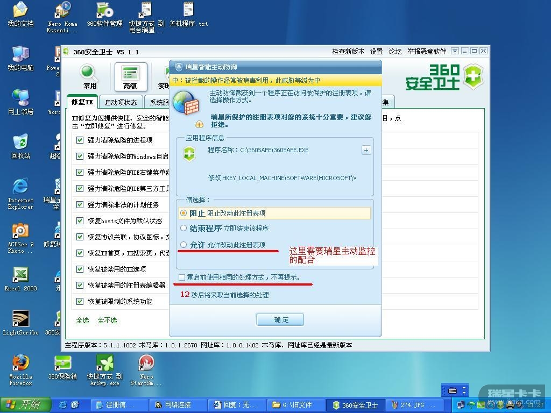Image resolution: width=551 pixels, height=413 pixels.
Task: Open 网上邻居 desktop icon
Action: (21, 102)
